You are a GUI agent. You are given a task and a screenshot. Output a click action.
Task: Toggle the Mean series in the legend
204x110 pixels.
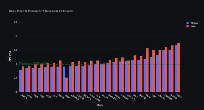(x=191, y=26)
